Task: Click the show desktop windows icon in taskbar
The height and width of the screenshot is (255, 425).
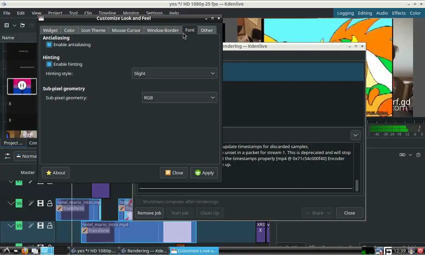Action: pyautogui.click(x=35, y=251)
